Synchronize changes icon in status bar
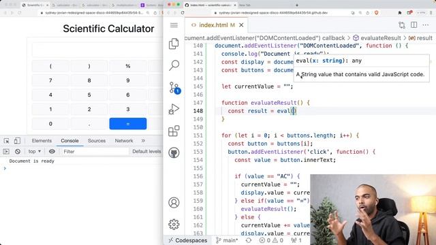The image size is (436, 245). (x=248, y=240)
